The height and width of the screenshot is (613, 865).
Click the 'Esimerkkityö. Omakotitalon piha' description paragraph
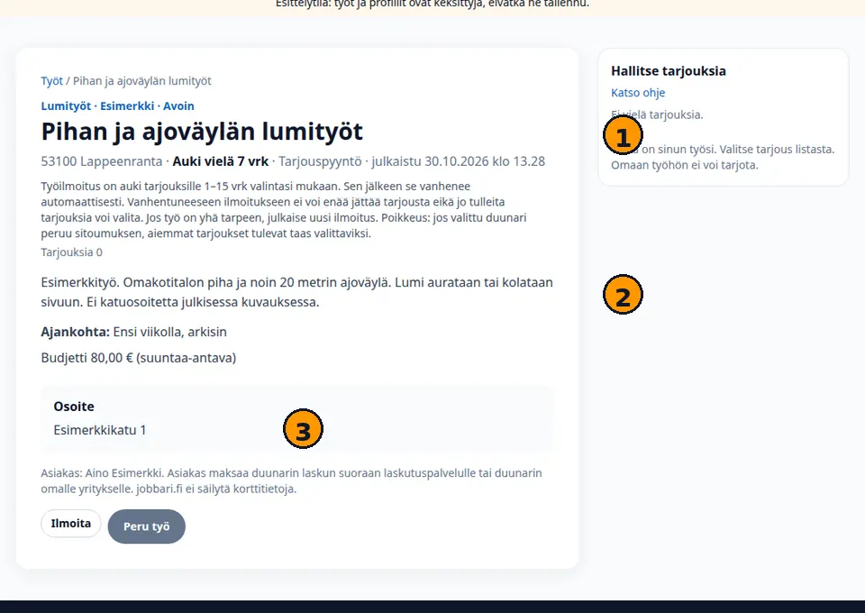pos(296,292)
